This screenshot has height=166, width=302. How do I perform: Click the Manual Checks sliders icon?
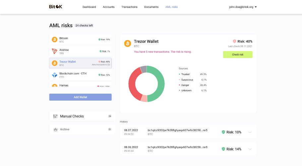(55, 116)
